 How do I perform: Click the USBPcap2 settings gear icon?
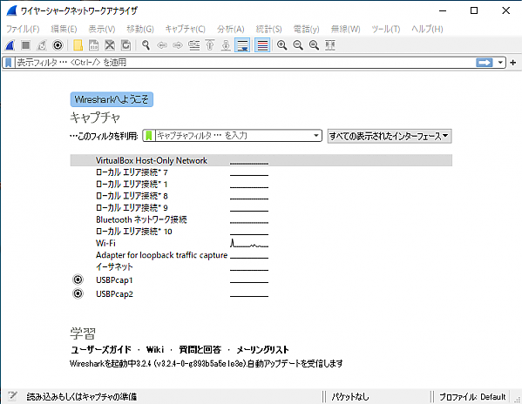coord(78,293)
